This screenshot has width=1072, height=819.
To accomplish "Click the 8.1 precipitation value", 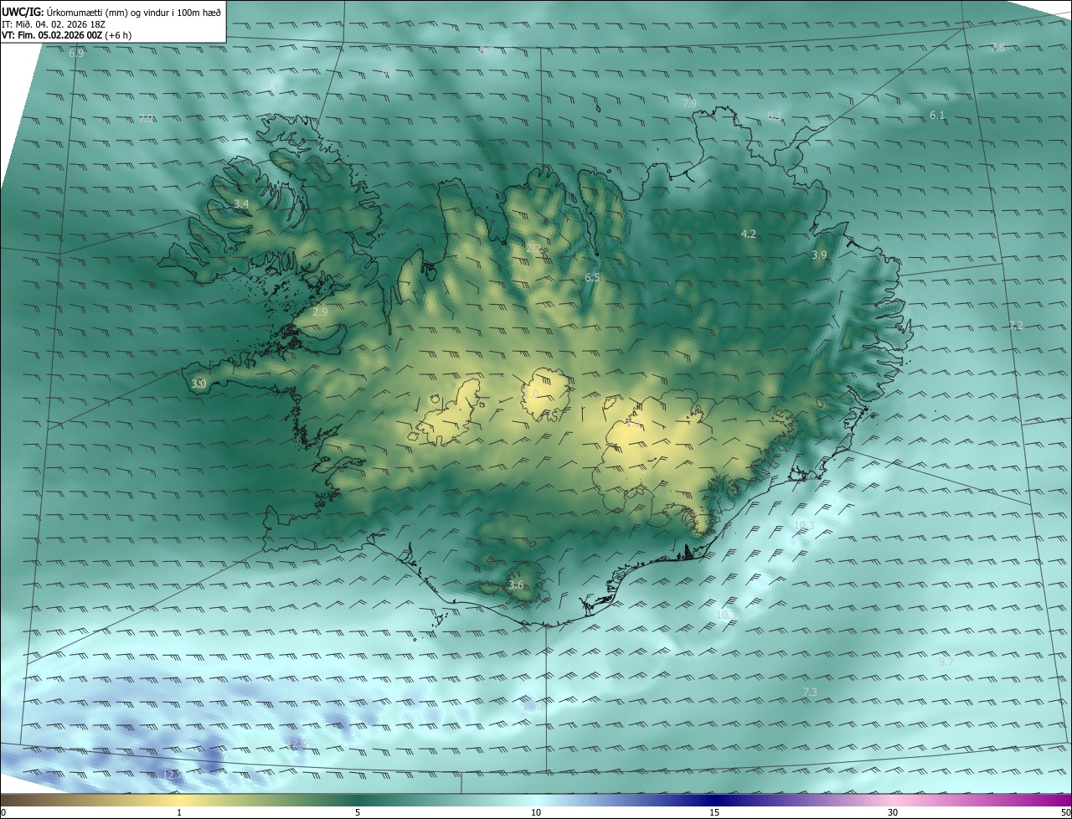I will [774, 116].
